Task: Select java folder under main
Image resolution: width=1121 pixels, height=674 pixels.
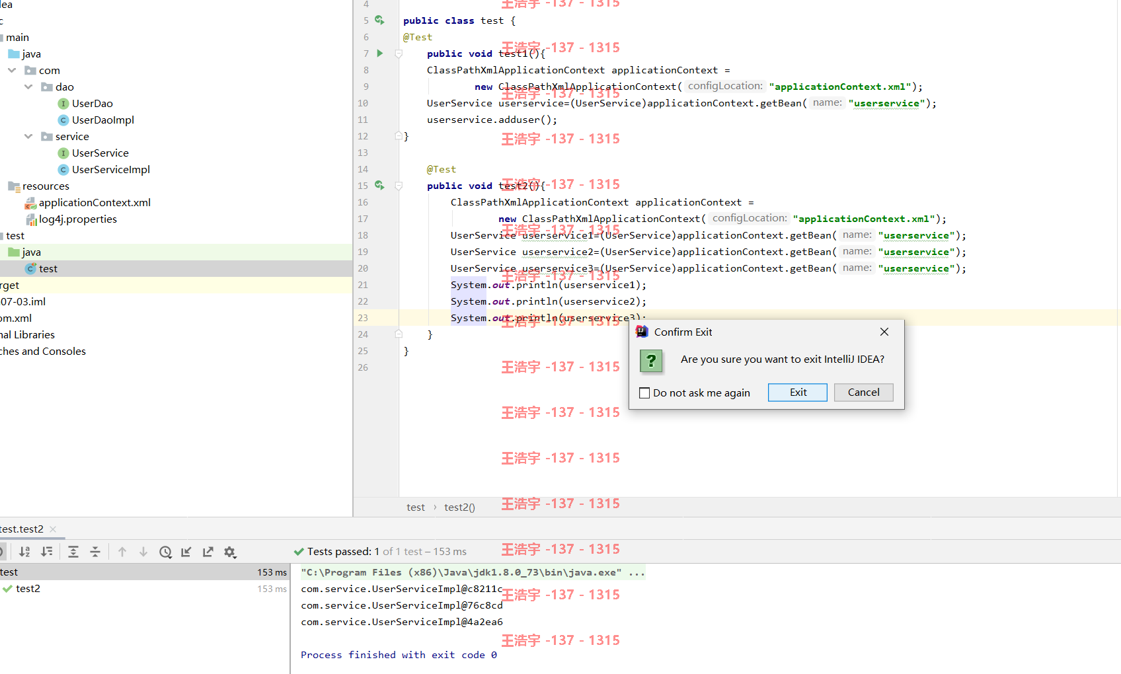Action: [x=31, y=54]
